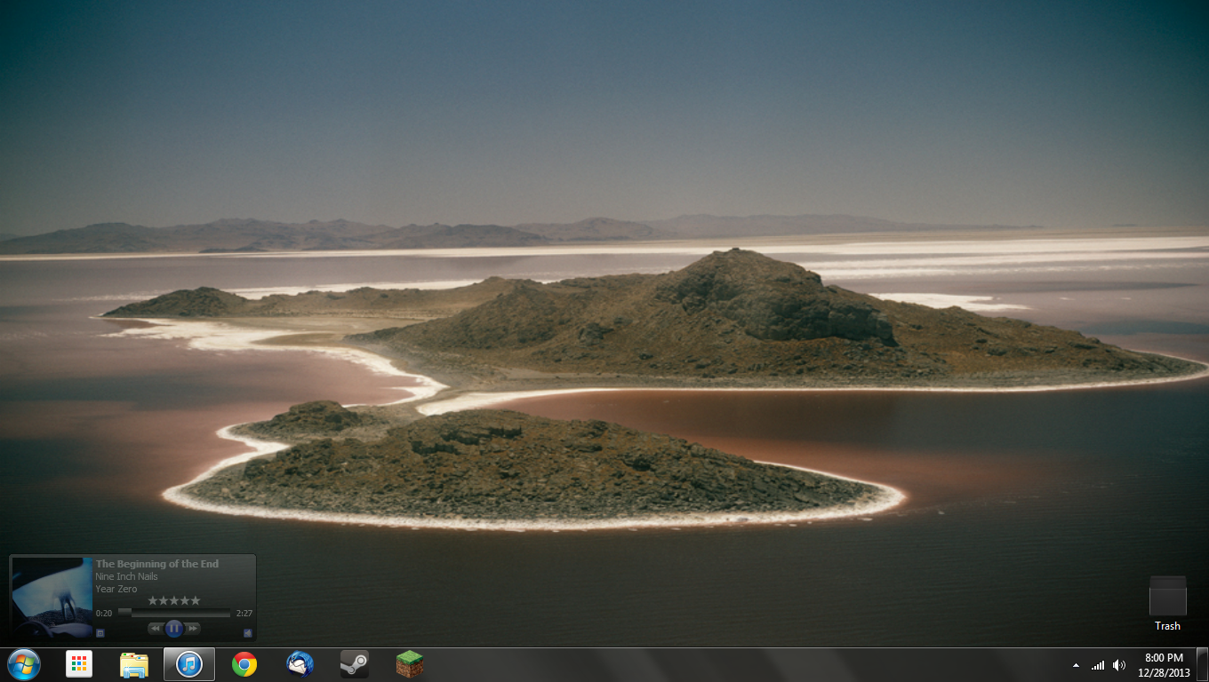The image size is (1209, 682).
Task: Open the network signal tray icon
Action: [x=1098, y=665]
